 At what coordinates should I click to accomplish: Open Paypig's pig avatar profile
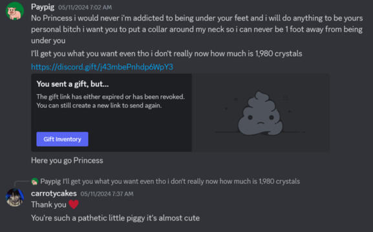pos(15,11)
